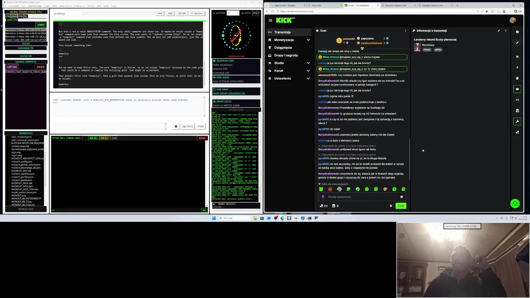This screenshot has height=298, width=530.
Task: Click the stop circle icon beside DALEJ
Action: coord(176,127)
